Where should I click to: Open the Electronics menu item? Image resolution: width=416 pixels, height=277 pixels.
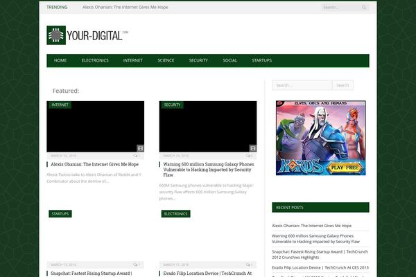95,60
